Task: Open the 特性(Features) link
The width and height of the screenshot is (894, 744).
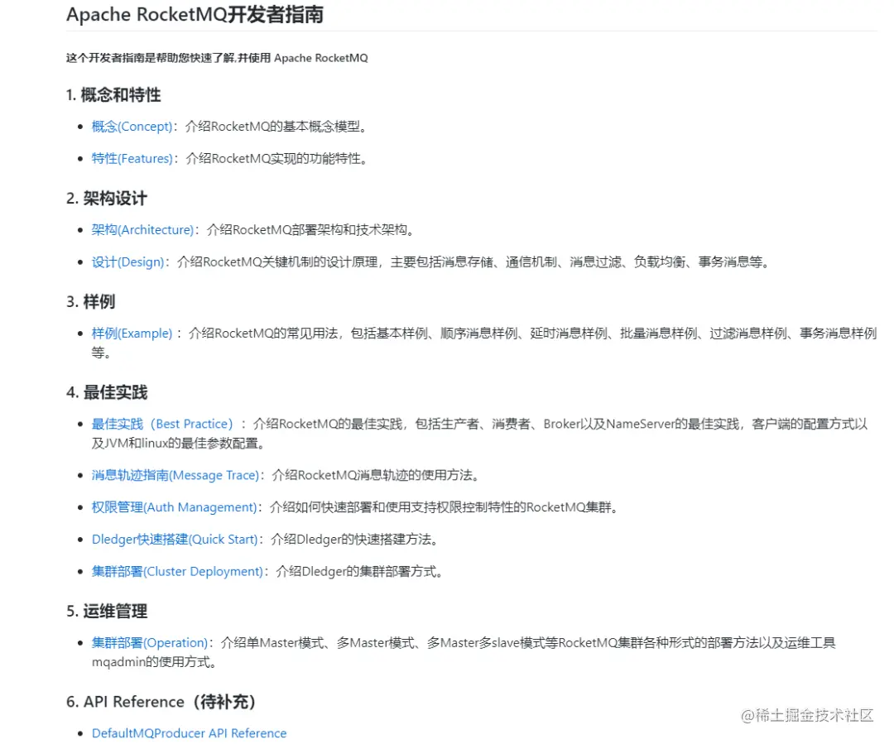Action: pyautogui.click(x=132, y=159)
